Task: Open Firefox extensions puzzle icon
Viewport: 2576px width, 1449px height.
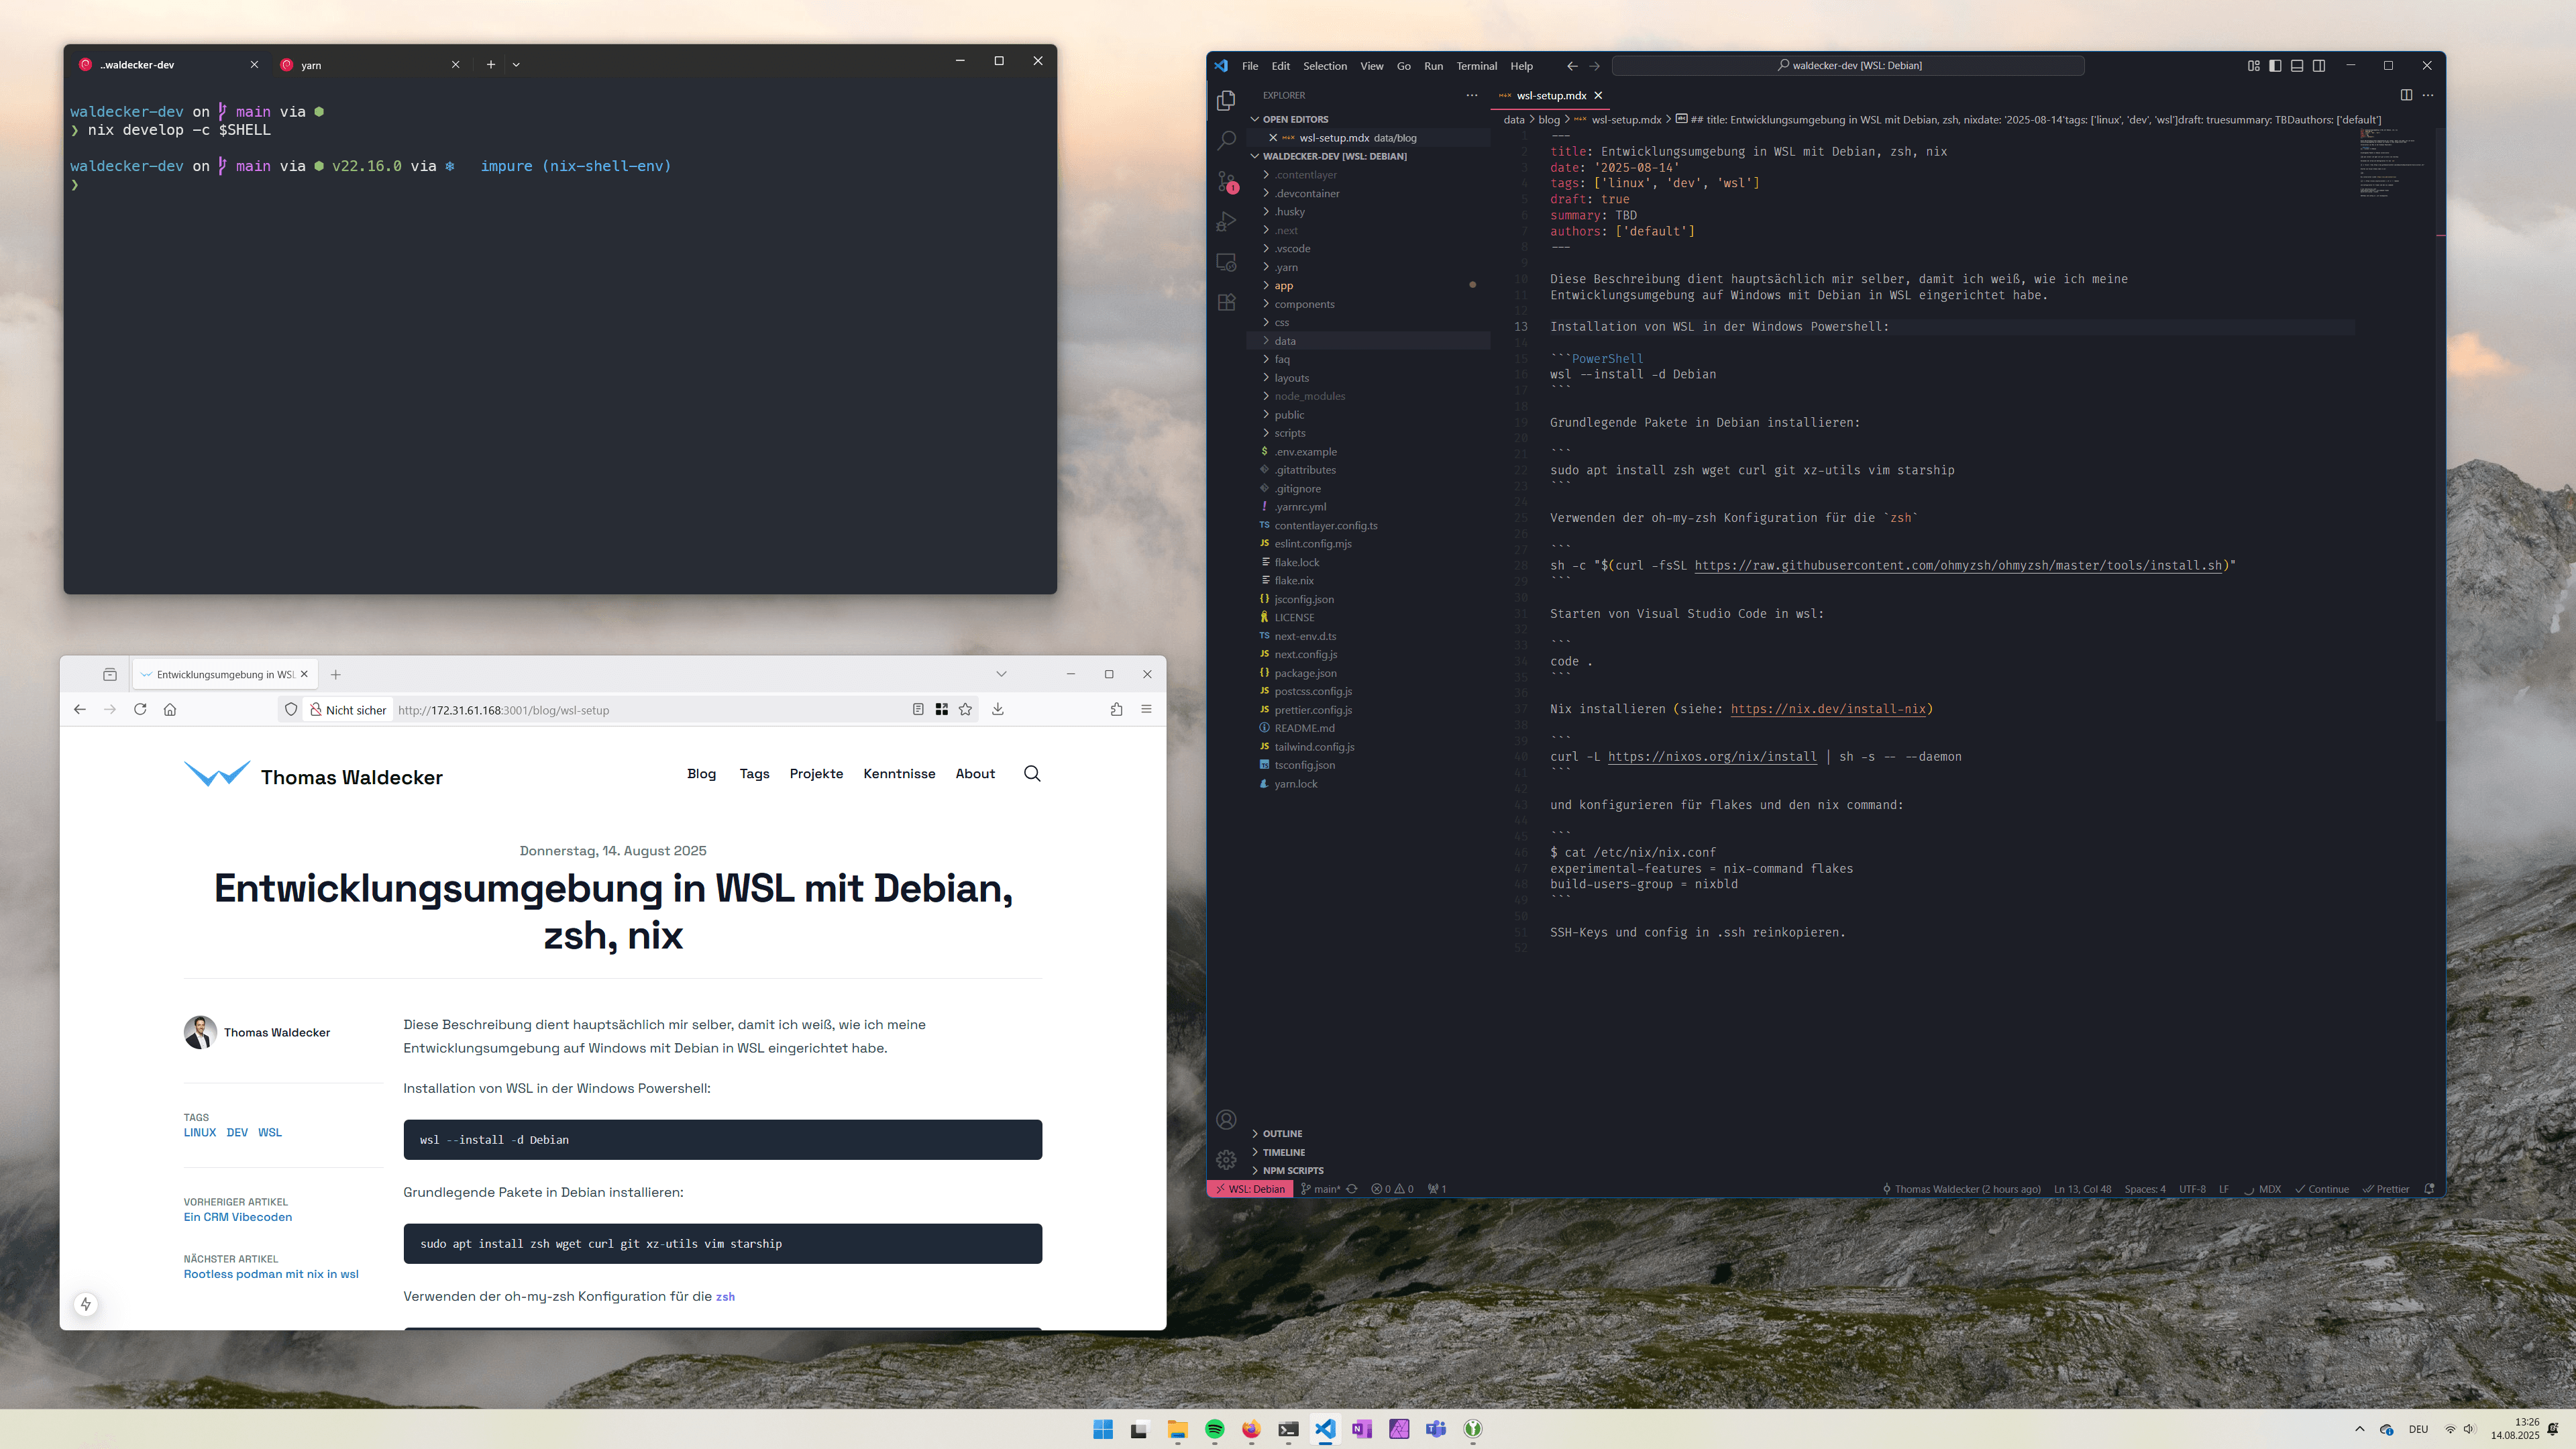Action: (1116, 709)
